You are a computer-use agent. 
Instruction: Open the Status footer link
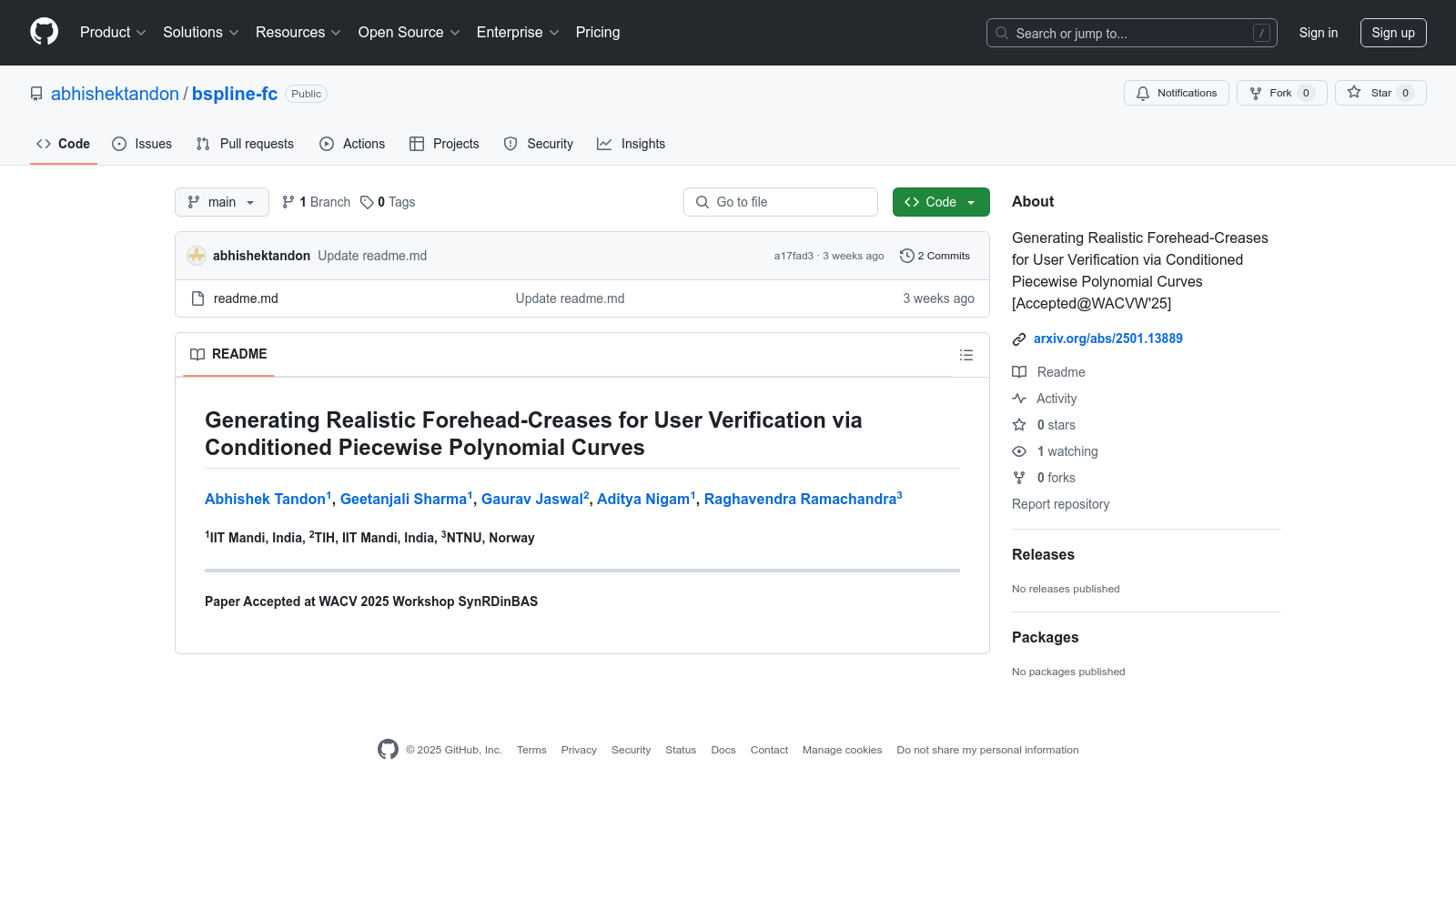point(681,750)
